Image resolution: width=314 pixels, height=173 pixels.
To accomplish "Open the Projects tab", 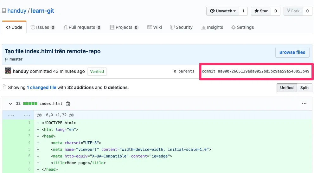I will point(124,27).
